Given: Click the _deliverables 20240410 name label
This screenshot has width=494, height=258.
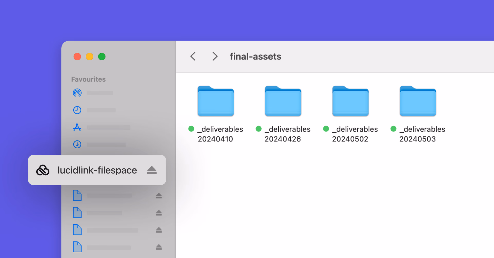Looking at the screenshot, I should pos(220,134).
